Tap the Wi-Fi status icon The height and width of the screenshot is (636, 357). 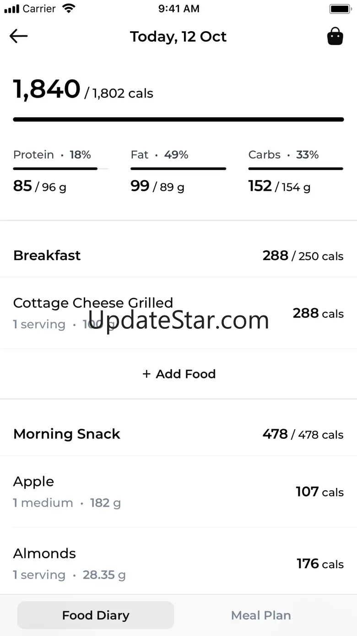(x=69, y=9)
